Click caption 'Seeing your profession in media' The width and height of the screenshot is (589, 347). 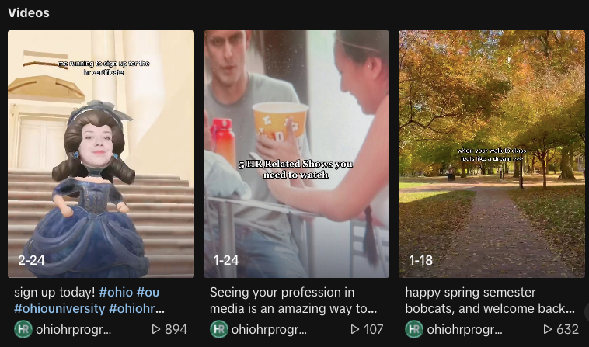click(293, 300)
